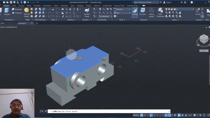Image resolution: width=210 pixels, height=118 pixels.
Task: Click the Move tool in Modify panel
Action: [70, 10]
